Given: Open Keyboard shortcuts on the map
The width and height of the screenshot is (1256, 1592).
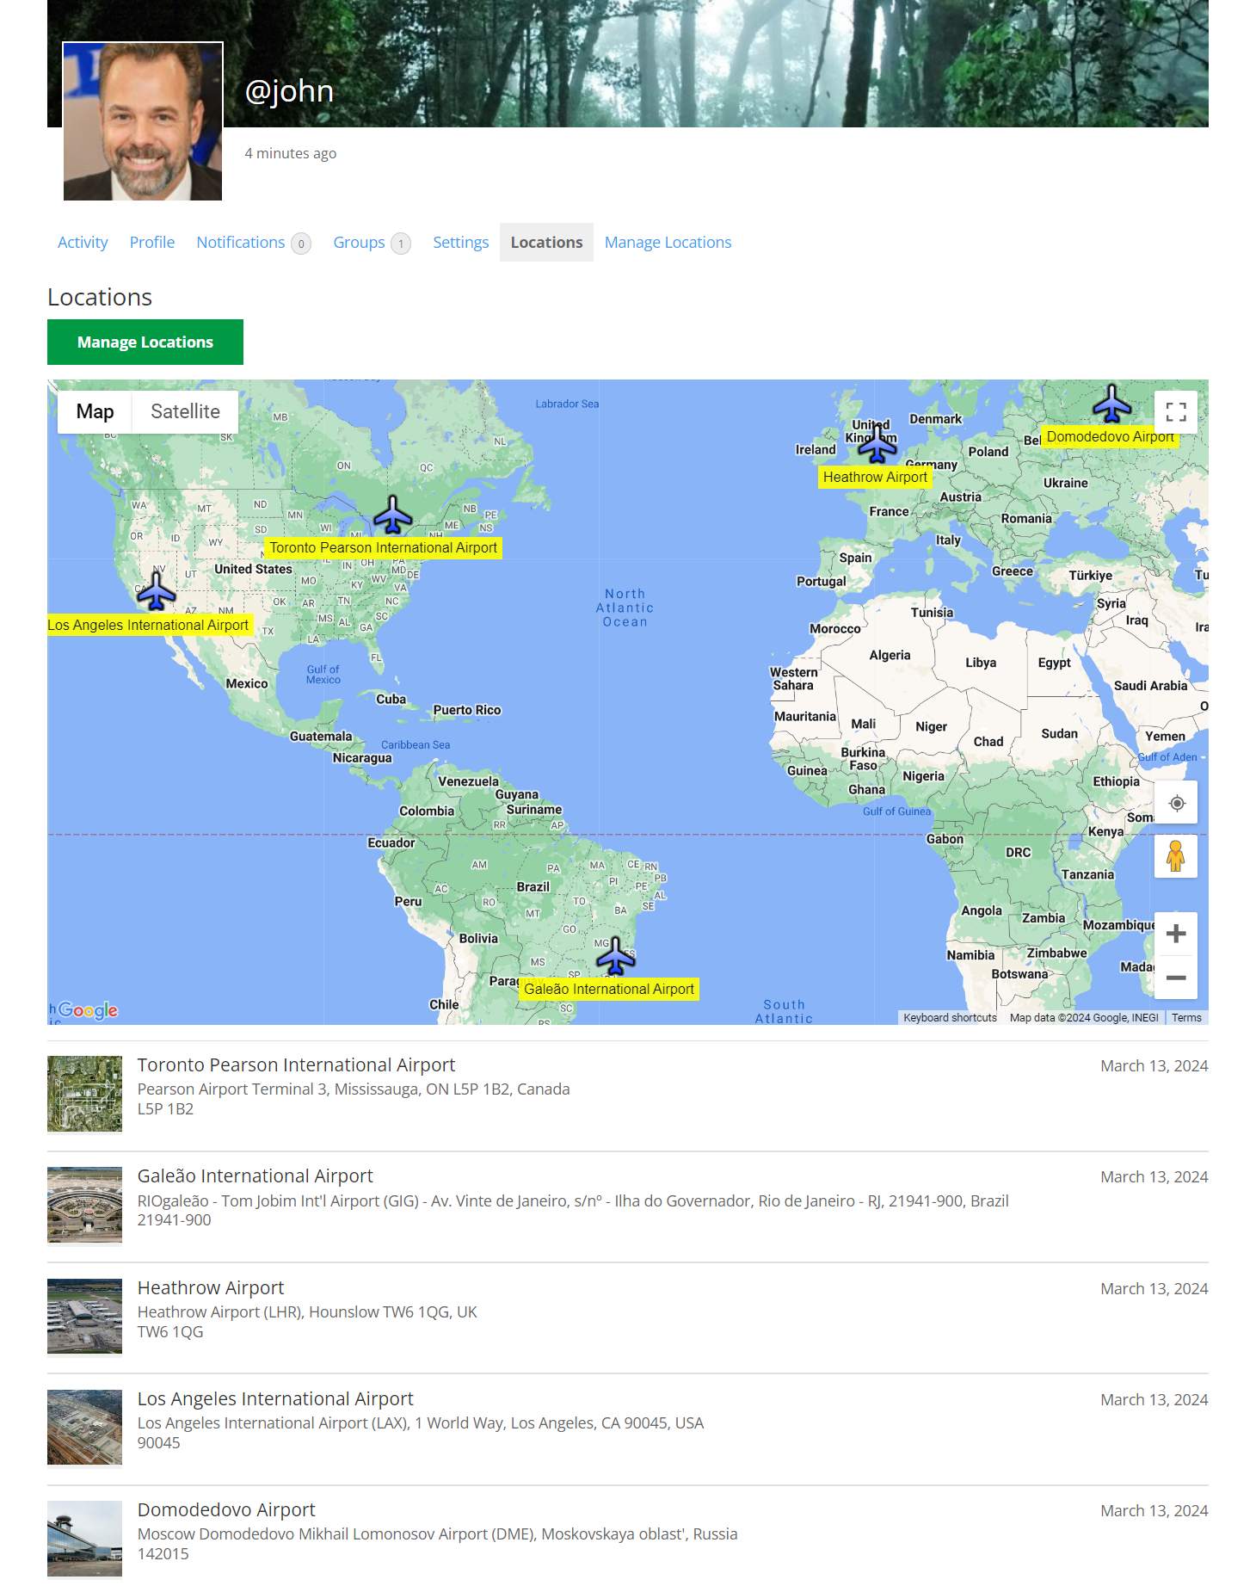Looking at the screenshot, I should [x=950, y=1017].
